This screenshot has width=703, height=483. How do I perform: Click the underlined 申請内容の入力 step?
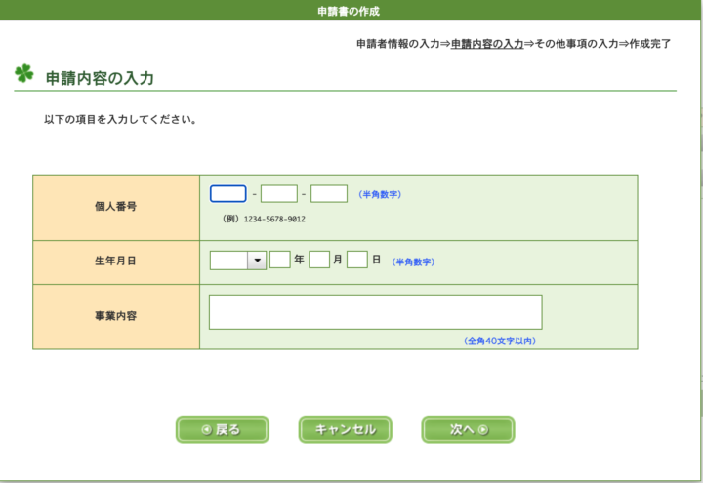487,44
